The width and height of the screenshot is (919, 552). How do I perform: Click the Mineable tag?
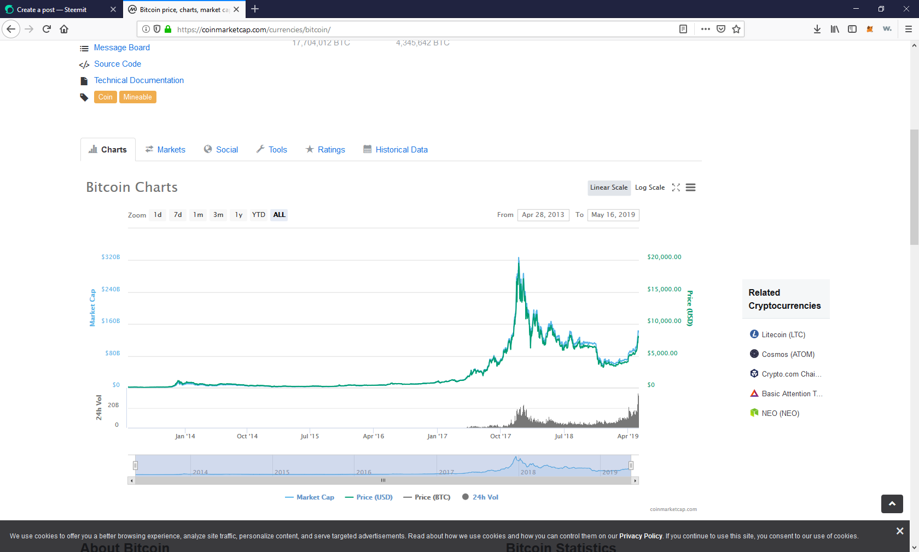[x=138, y=97]
